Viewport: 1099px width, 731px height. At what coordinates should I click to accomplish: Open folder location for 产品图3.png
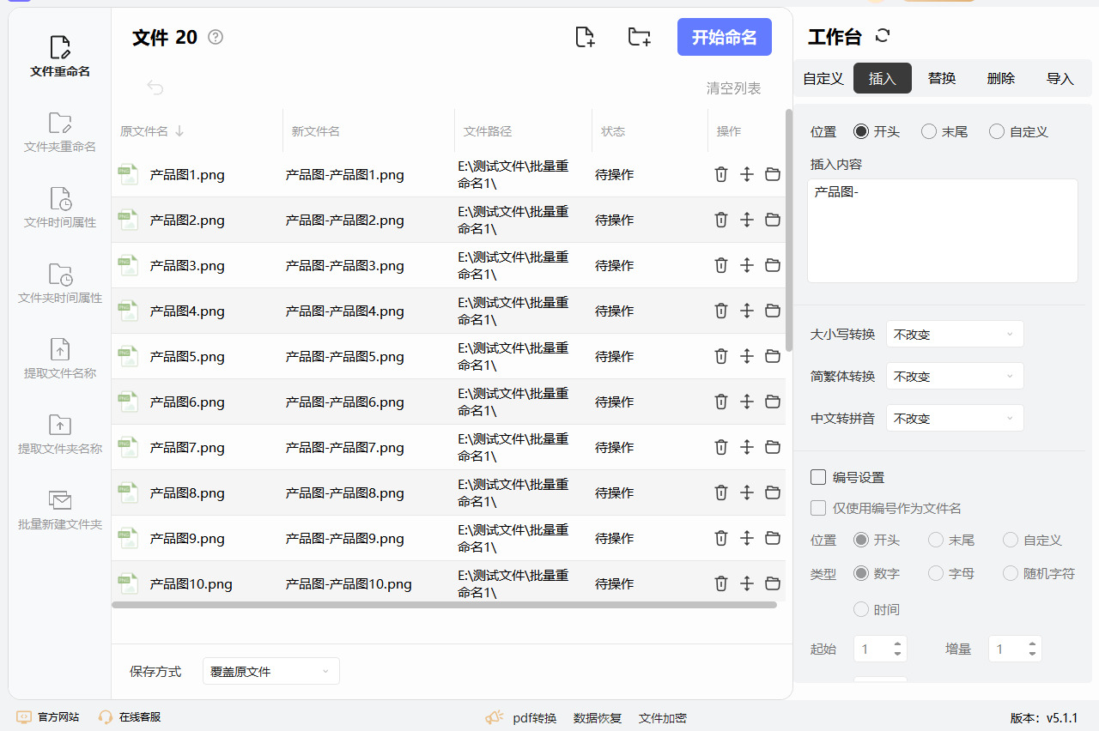(773, 265)
